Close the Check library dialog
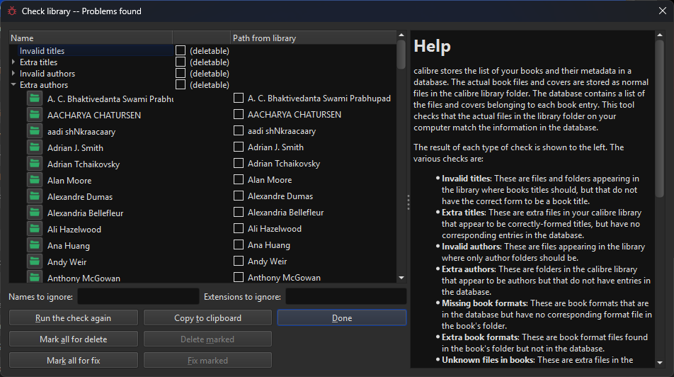The image size is (674, 377). click(x=663, y=11)
